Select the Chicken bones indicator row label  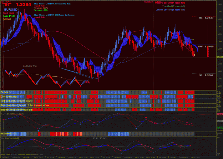point(9,97)
